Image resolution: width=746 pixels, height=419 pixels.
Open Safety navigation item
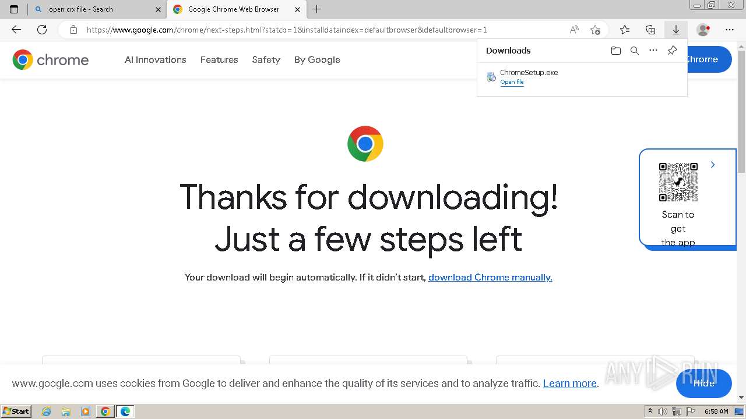(266, 59)
